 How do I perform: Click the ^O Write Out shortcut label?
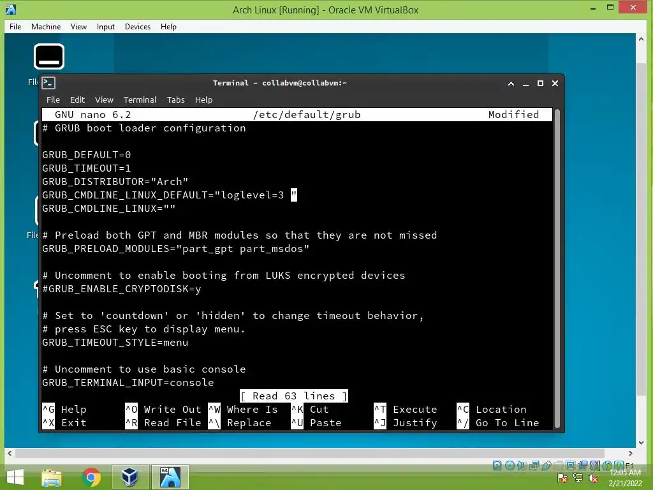(x=163, y=410)
